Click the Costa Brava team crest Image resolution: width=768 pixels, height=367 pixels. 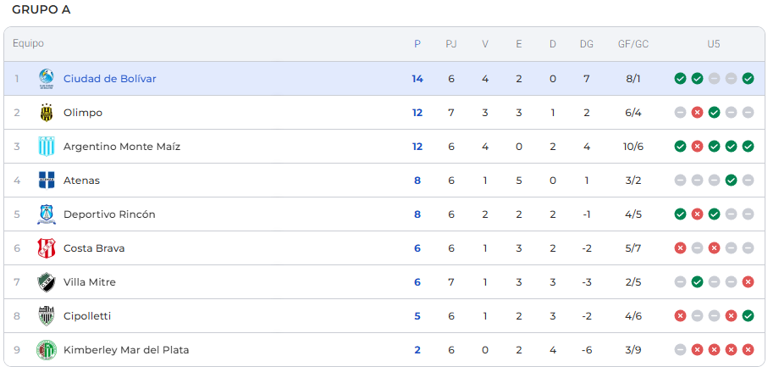46,248
